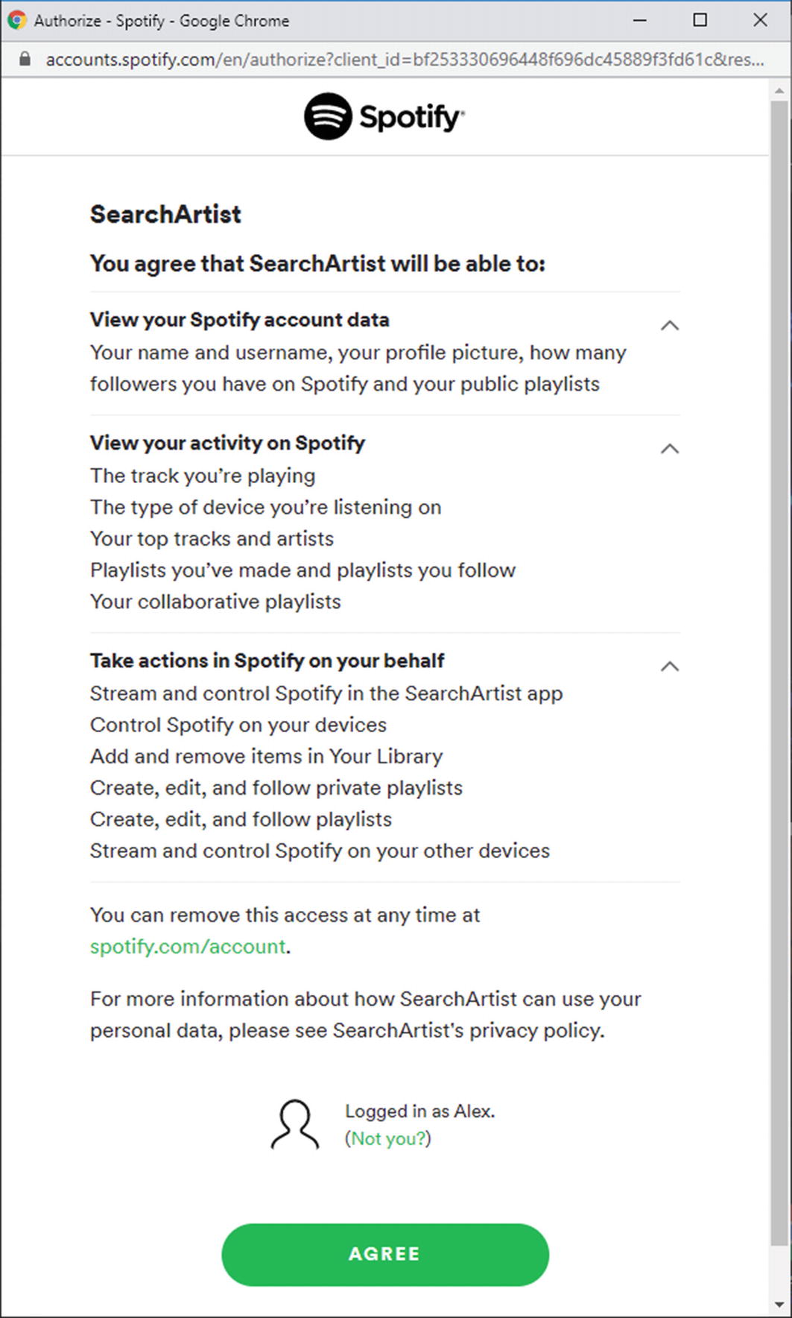Image resolution: width=792 pixels, height=1318 pixels.
Task: Click the padlock icon beside the URL
Action: [25, 60]
